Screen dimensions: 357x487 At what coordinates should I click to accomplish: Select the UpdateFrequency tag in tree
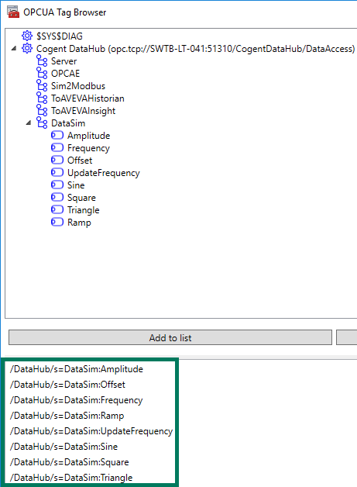[x=104, y=173]
